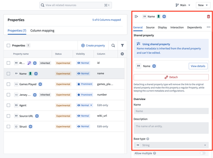Image resolution: width=213 pixels, height=158 pixels.
Task: Open more tabs with the three-dots icon
Action: [x=208, y=27]
